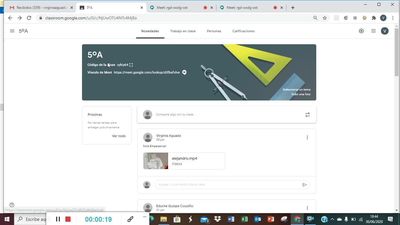Open the Windows notification center
Screen dimensions: 400x225
tap(390, 219)
